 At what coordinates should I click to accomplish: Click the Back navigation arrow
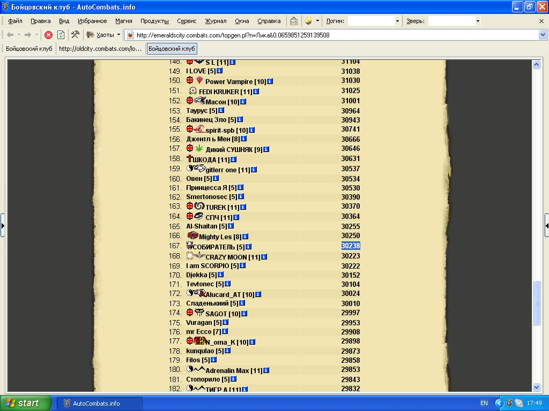coord(10,35)
